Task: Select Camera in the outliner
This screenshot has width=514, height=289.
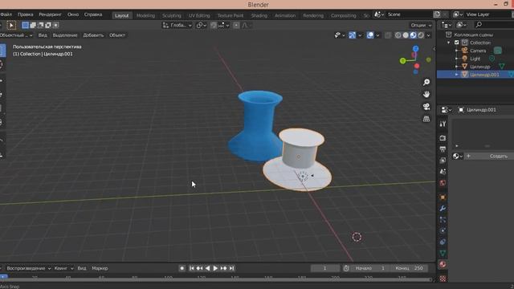Action: pyautogui.click(x=478, y=51)
